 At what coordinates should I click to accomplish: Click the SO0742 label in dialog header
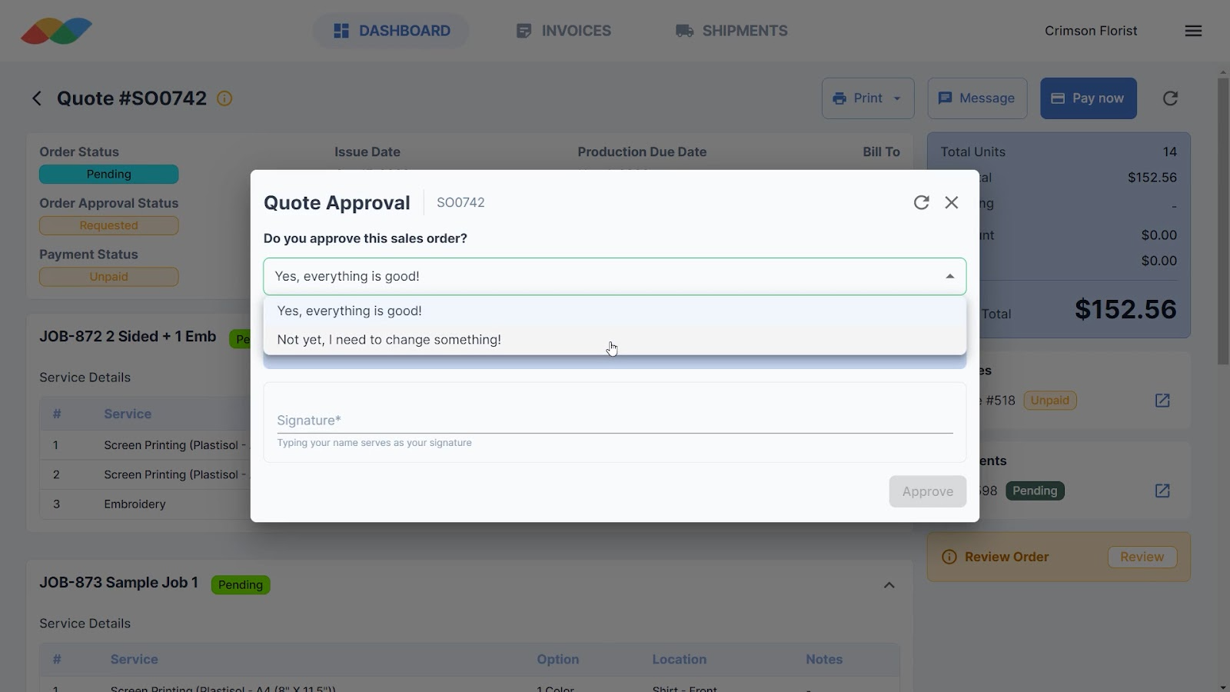460,202
